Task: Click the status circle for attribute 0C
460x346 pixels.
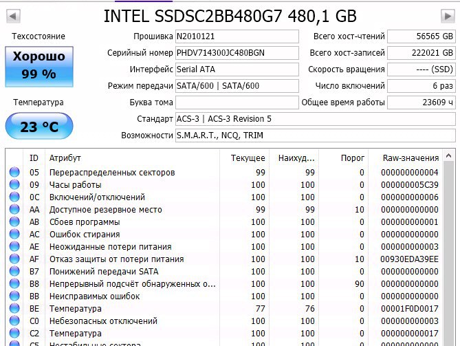Action: (x=14, y=197)
